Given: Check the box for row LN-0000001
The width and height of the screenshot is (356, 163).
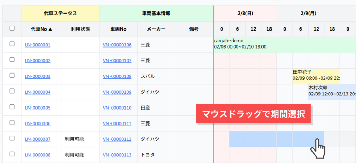Looking at the screenshot, I should click(12, 44).
